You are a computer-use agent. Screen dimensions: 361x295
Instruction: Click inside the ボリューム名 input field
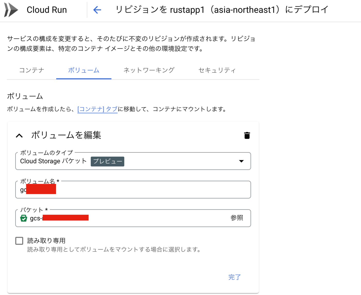coord(129,190)
